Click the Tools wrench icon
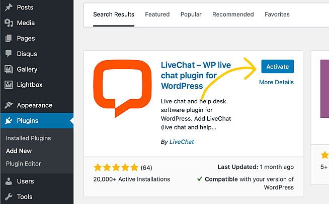 point(9,196)
